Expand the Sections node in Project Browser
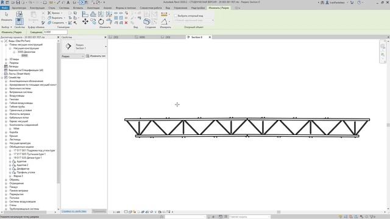 point(6,63)
